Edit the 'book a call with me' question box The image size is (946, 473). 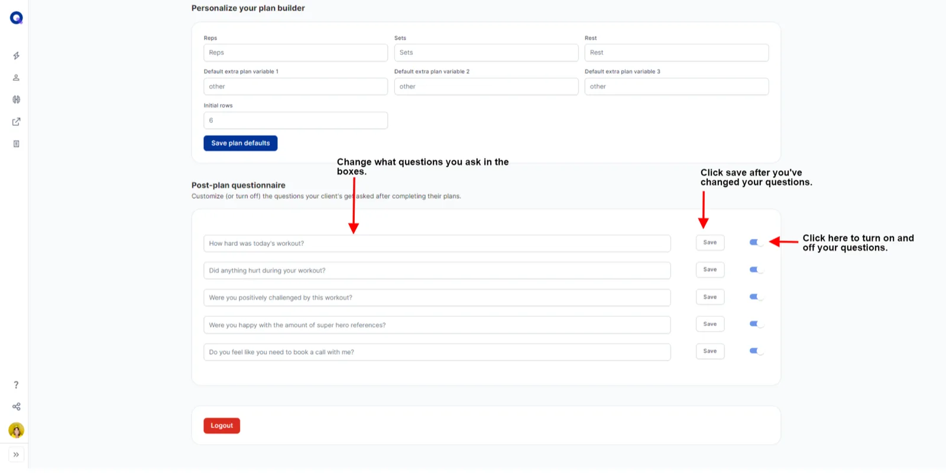[x=437, y=352]
